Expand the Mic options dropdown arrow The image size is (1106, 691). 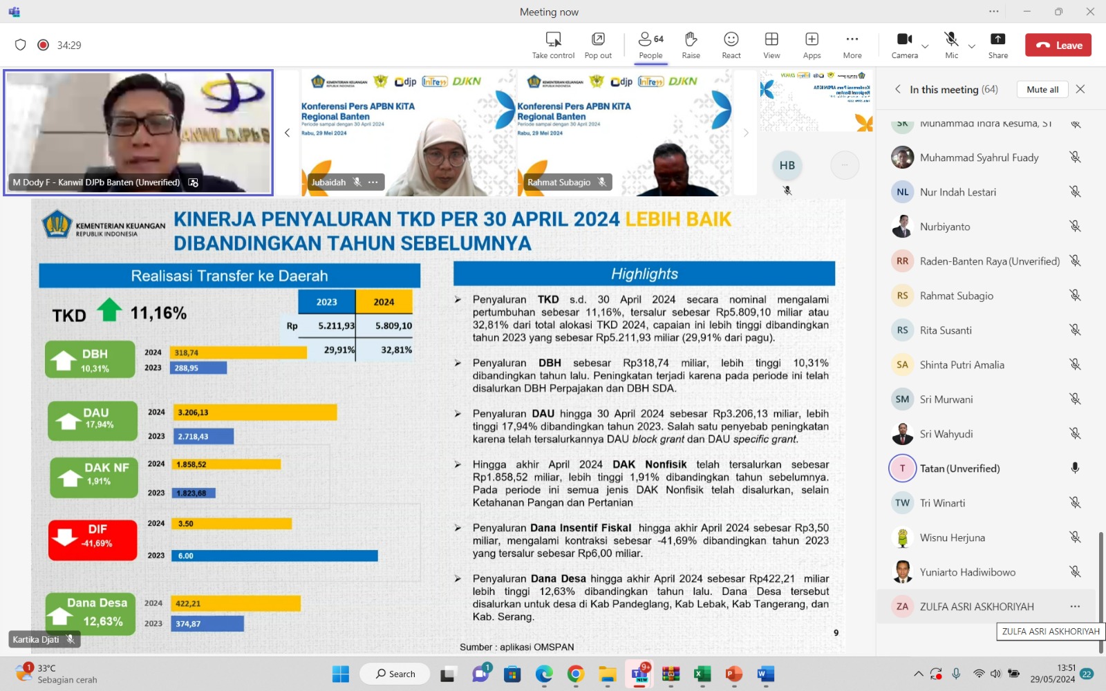972,47
